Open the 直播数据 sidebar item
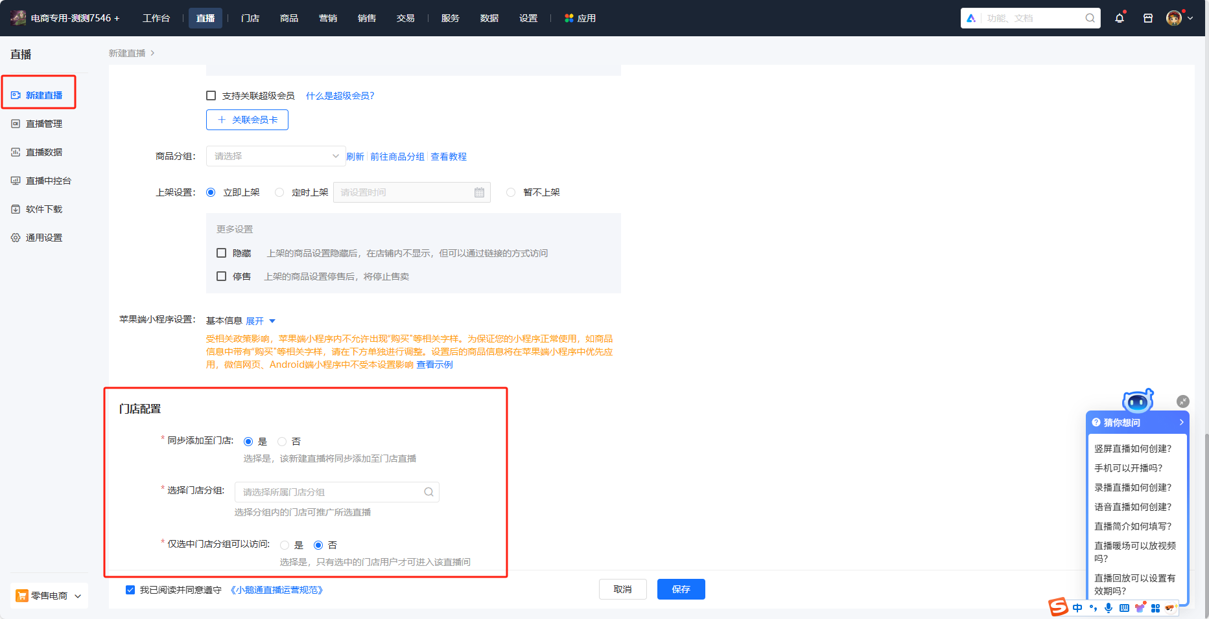Viewport: 1209px width, 619px height. coord(37,152)
